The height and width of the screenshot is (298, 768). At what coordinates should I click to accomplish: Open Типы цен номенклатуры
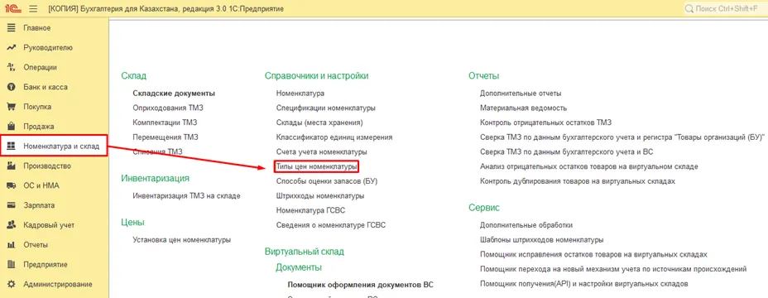[317, 166]
